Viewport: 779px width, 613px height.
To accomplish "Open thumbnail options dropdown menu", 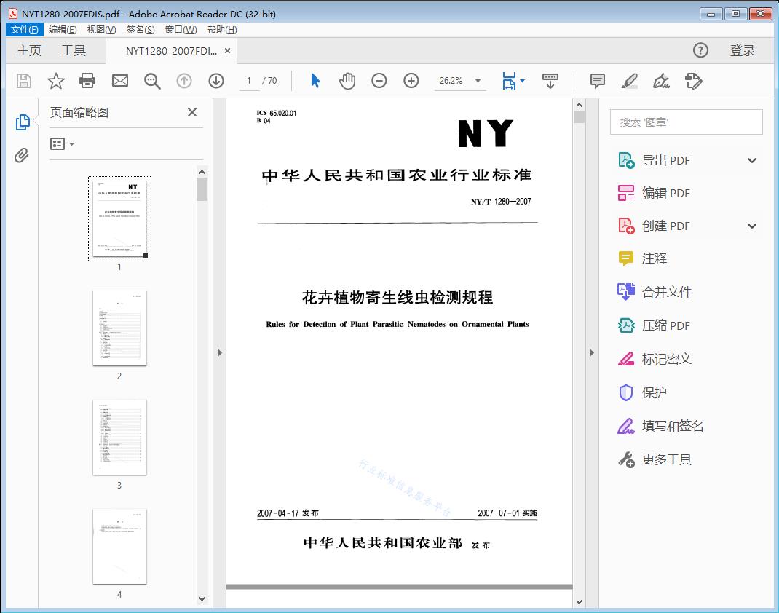I will pos(63,144).
